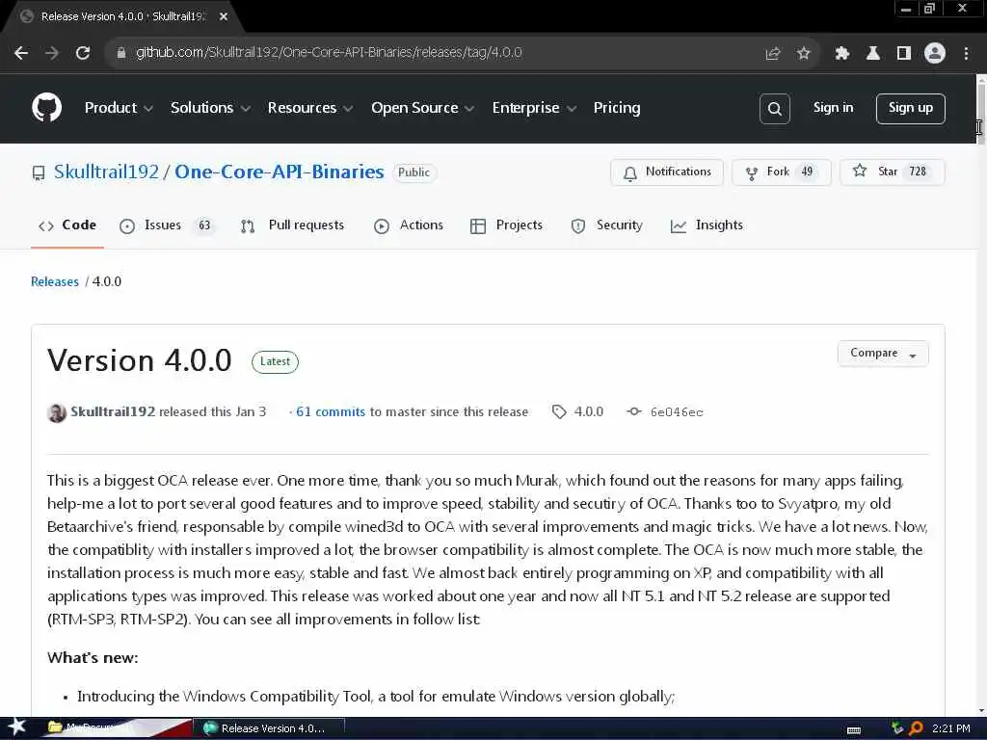Bookmark this page with star icon
Screen dimensions: 987x740
tap(803, 54)
